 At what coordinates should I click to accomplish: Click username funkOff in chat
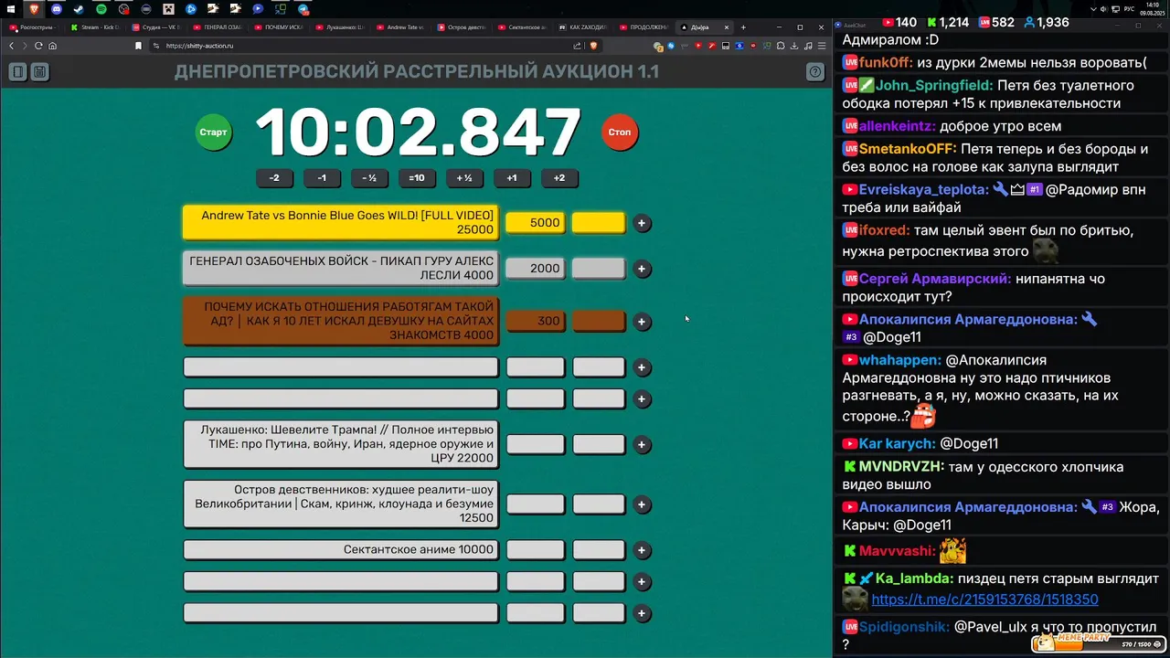(885, 62)
